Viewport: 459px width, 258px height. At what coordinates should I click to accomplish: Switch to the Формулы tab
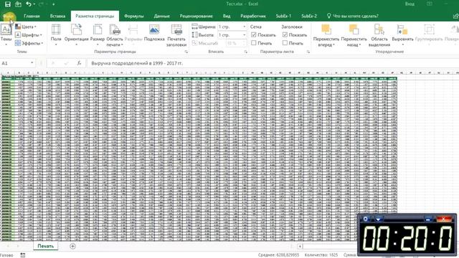(x=134, y=16)
